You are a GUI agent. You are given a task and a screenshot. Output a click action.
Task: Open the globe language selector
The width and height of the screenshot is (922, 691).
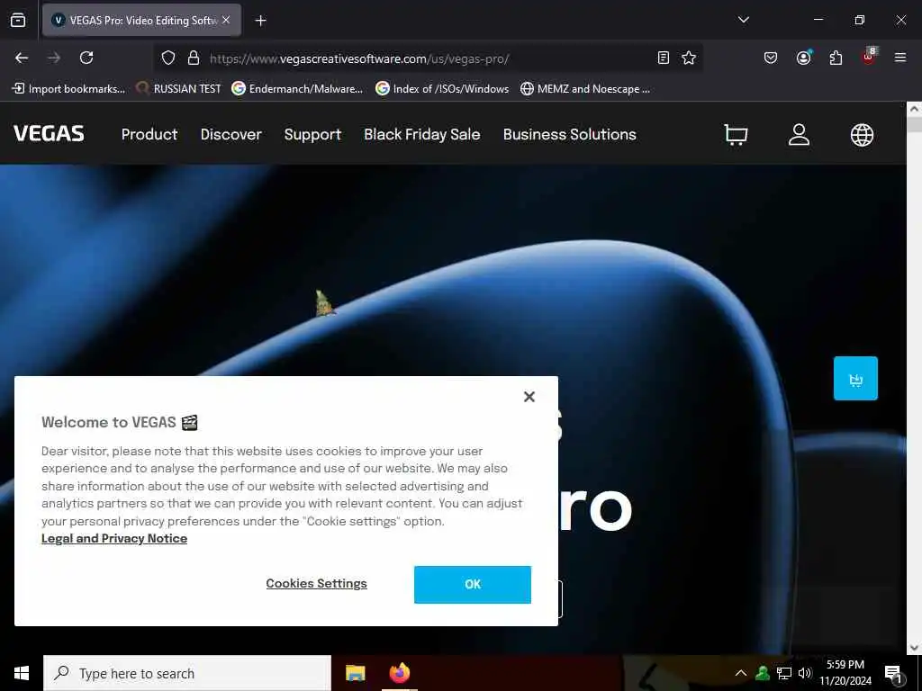point(862,135)
